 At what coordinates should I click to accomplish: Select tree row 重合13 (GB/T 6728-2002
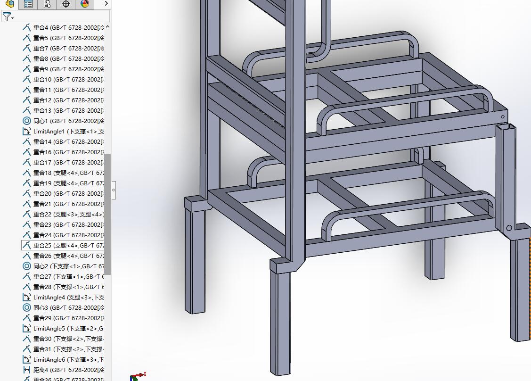[x=63, y=110]
